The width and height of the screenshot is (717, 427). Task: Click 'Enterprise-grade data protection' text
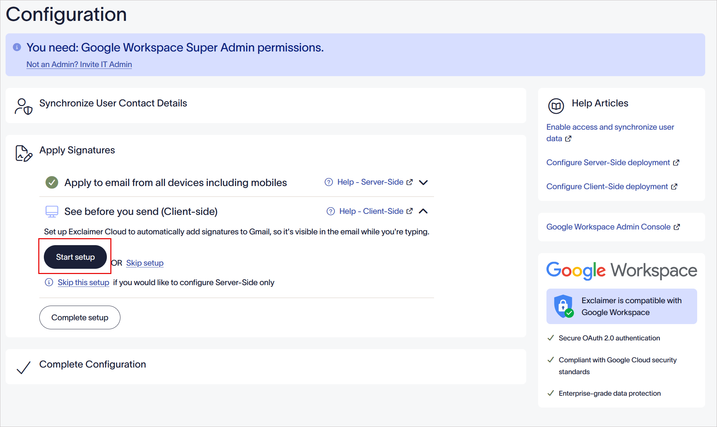[x=610, y=393]
